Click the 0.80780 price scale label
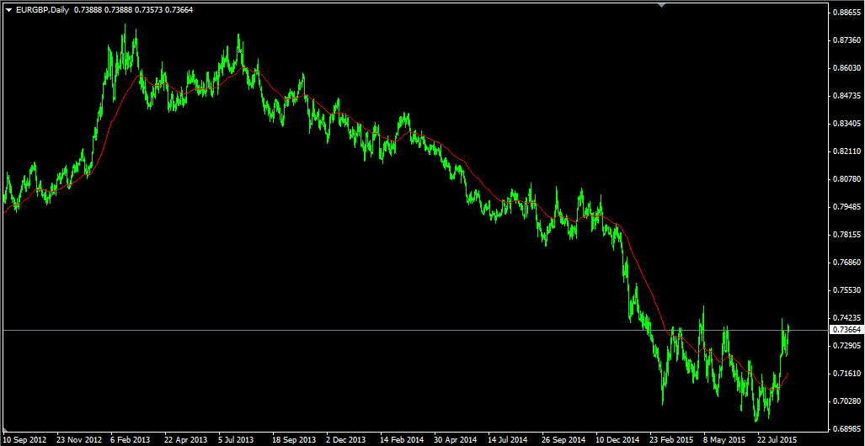The image size is (865, 446). 846,179
